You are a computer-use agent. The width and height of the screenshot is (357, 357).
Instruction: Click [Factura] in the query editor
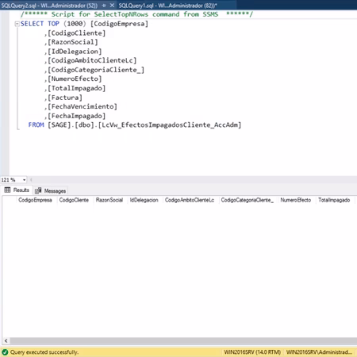[65, 98]
